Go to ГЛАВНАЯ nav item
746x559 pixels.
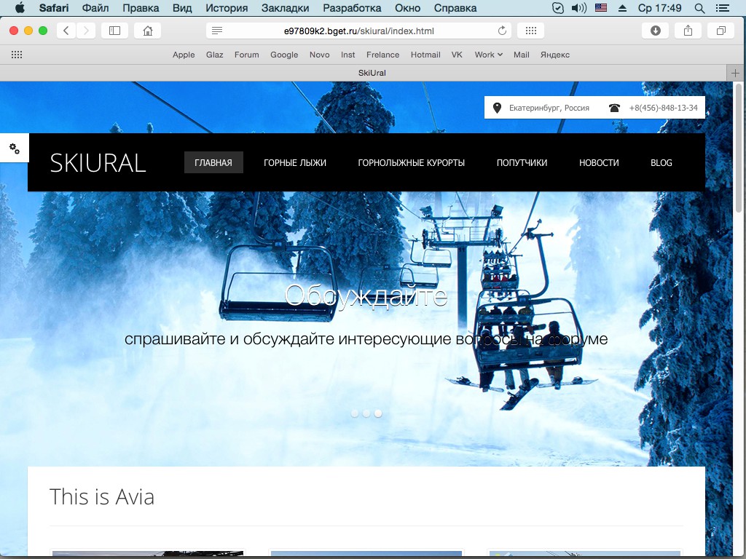point(213,162)
